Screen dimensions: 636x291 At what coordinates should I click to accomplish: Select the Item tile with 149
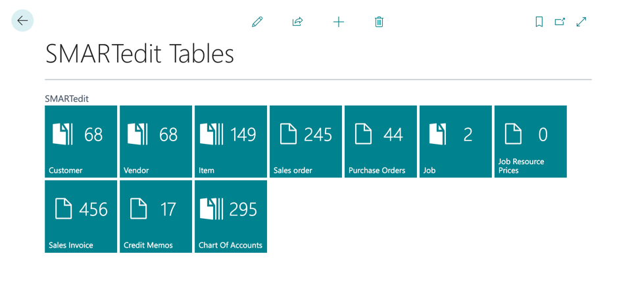click(231, 141)
